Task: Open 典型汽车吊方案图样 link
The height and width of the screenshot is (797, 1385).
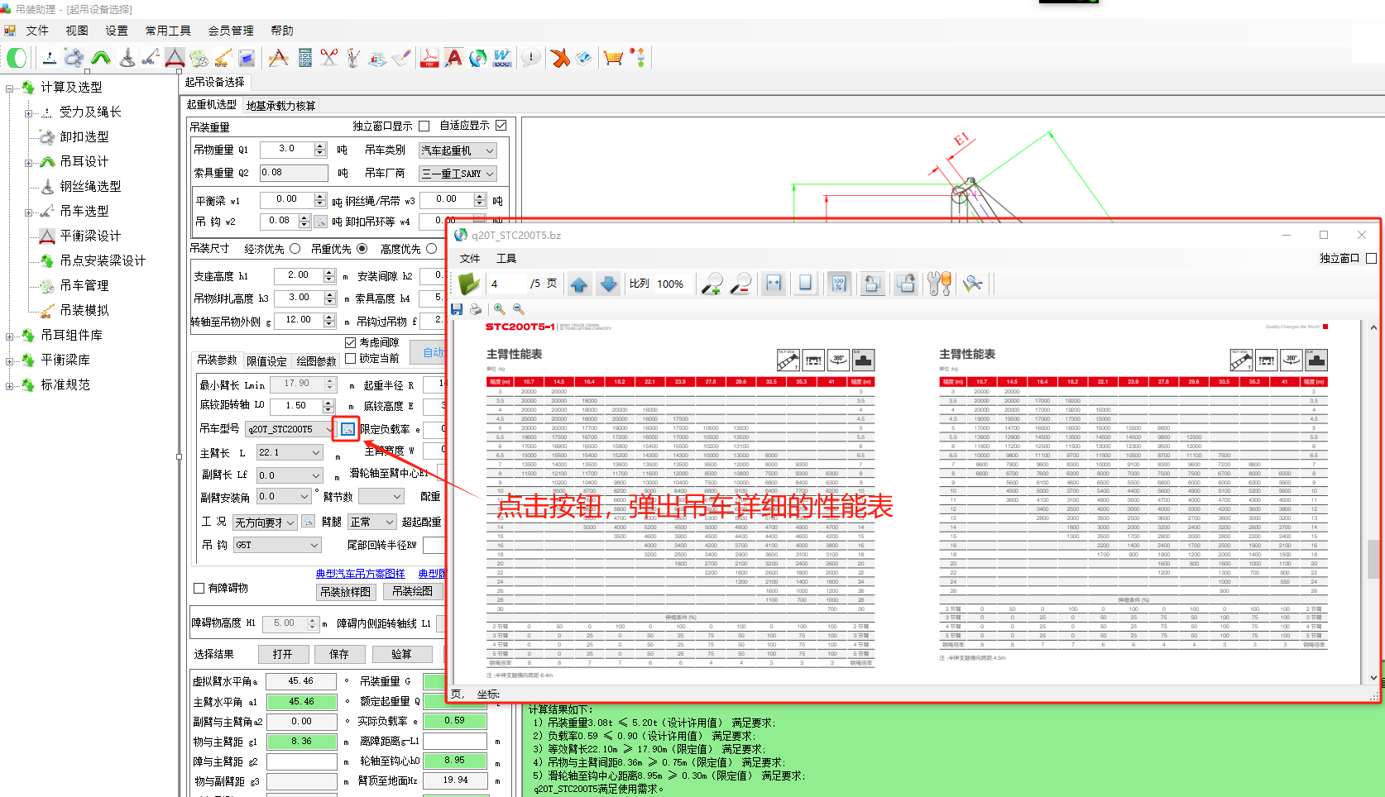Action: 360,574
